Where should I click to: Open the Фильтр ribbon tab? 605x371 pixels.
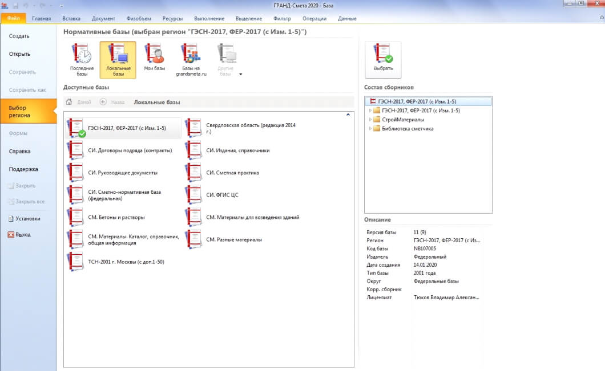tap(282, 18)
